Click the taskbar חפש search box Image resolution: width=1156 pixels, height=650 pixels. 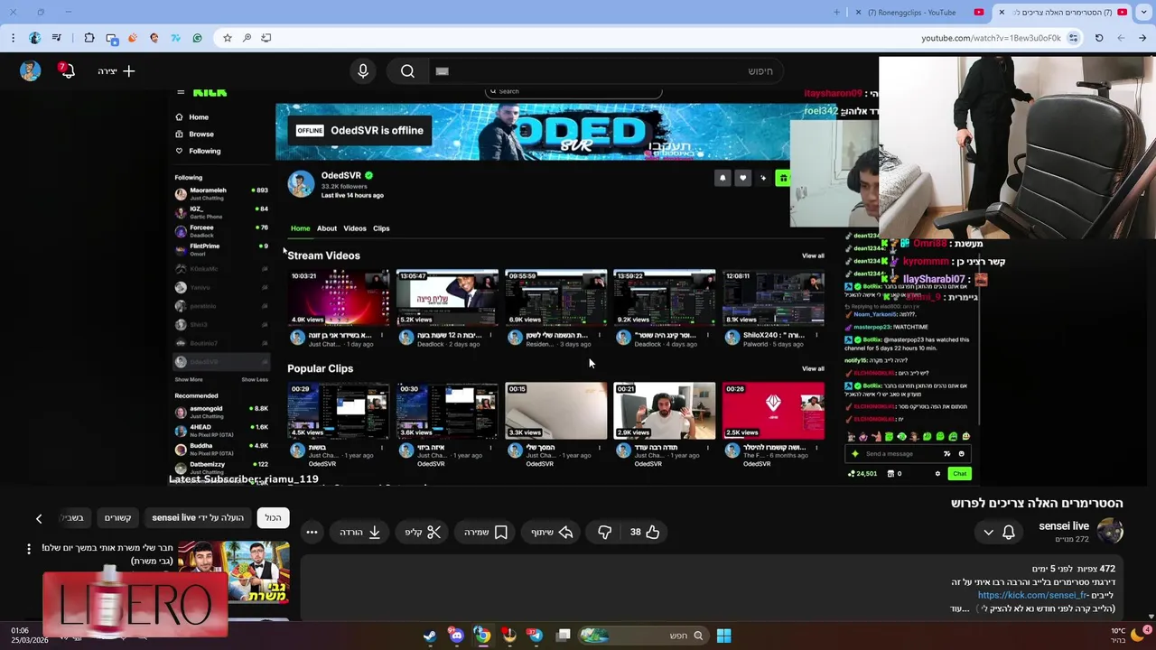644,636
